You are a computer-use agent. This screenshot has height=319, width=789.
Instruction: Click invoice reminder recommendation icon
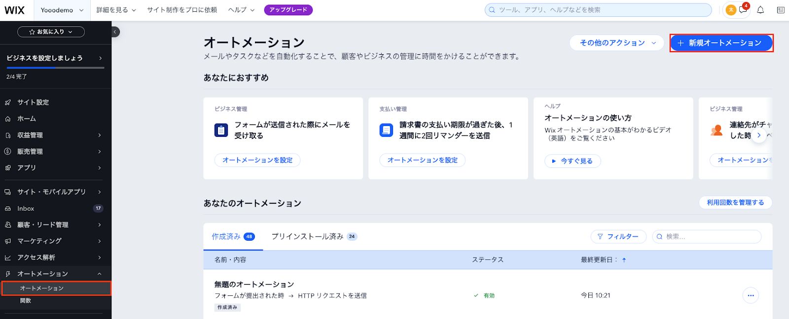387,130
